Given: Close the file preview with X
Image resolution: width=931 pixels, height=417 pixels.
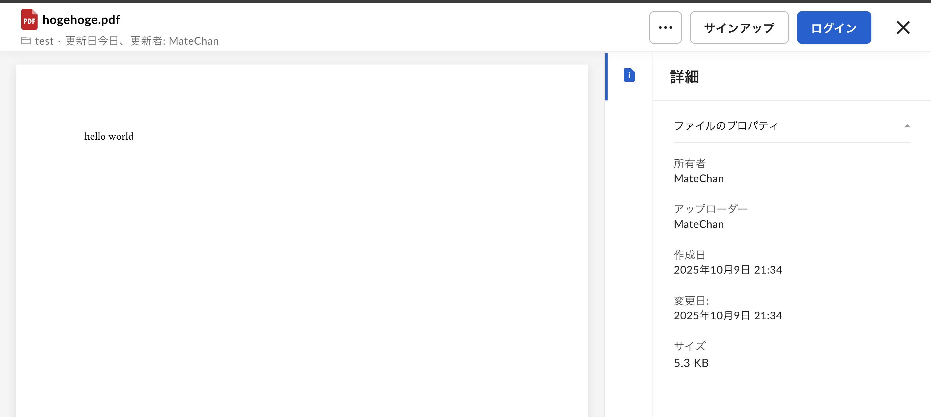Looking at the screenshot, I should 902,27.
